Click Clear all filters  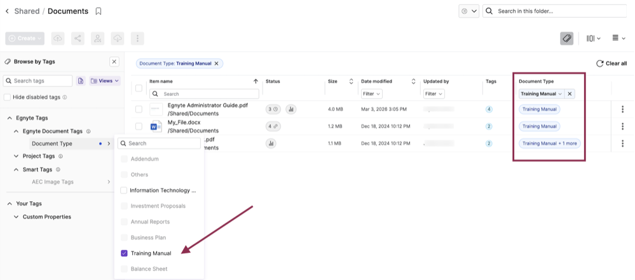pos(611,63)
